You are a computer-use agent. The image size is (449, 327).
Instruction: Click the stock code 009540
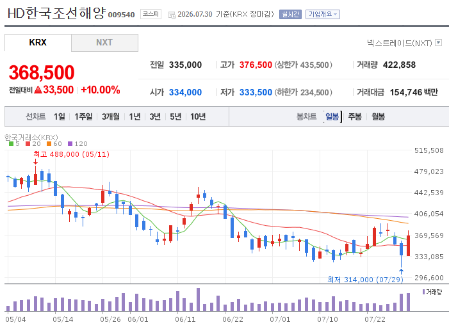pyautogui.click(x=121, y=15)
